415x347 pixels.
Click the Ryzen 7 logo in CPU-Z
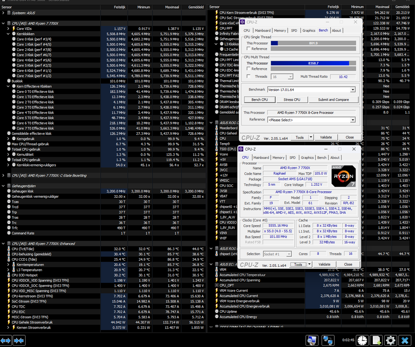[343, 176]
